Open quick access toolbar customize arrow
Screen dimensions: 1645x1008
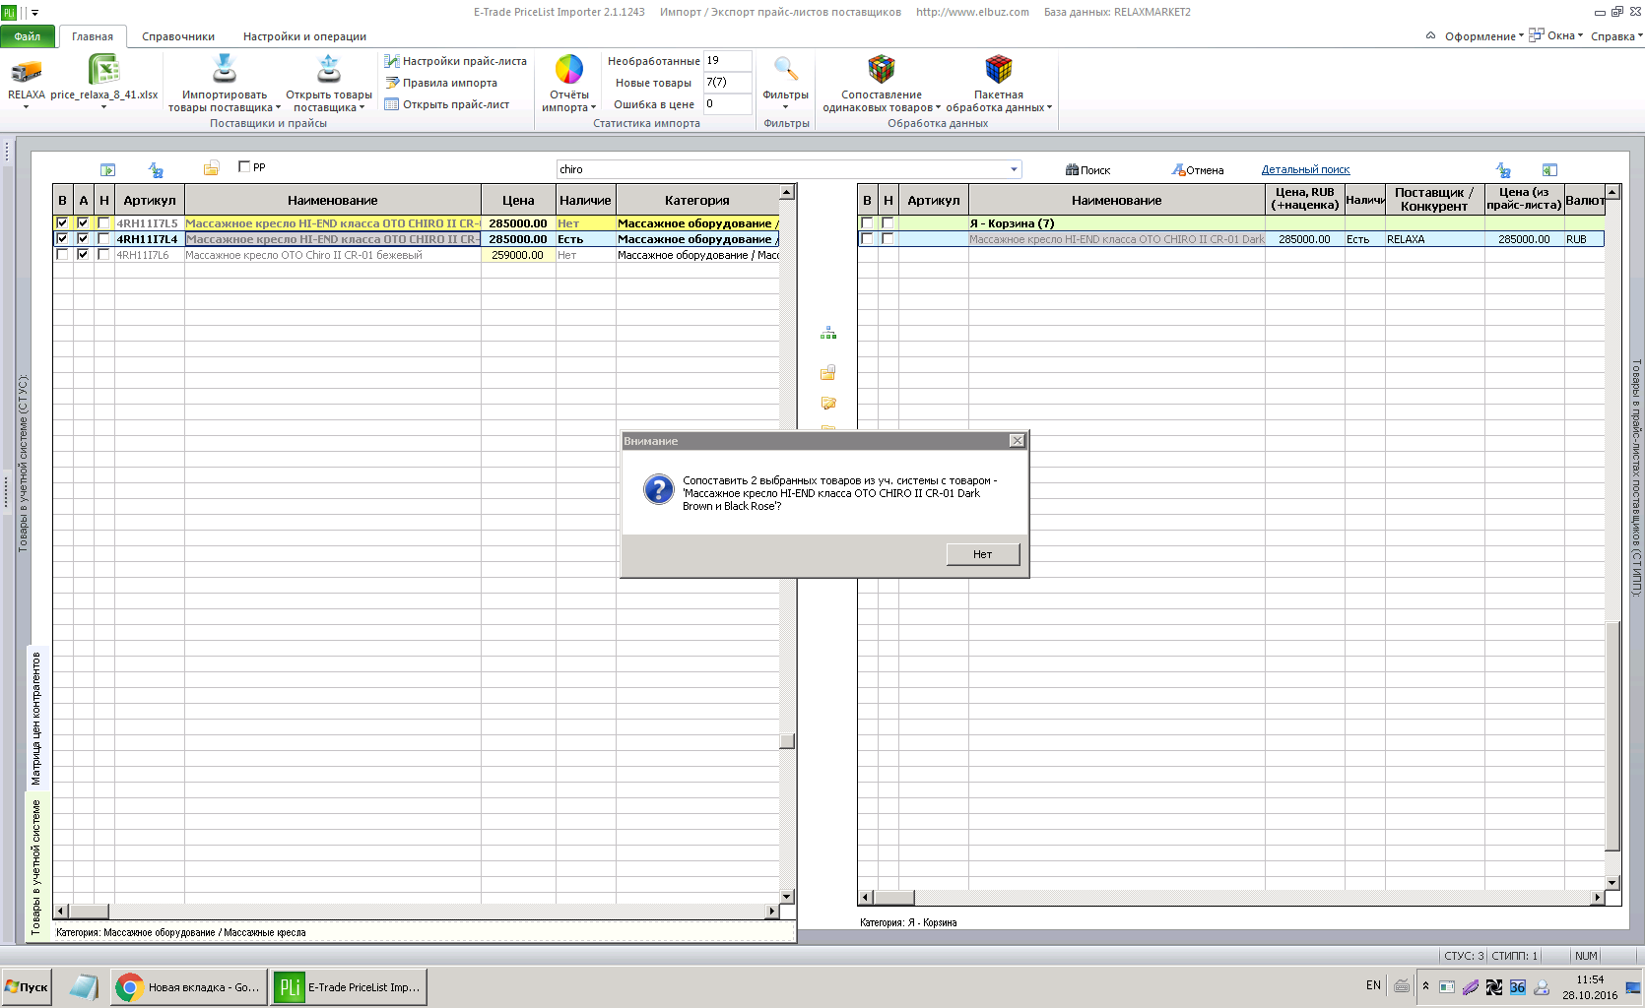(35, 13)
